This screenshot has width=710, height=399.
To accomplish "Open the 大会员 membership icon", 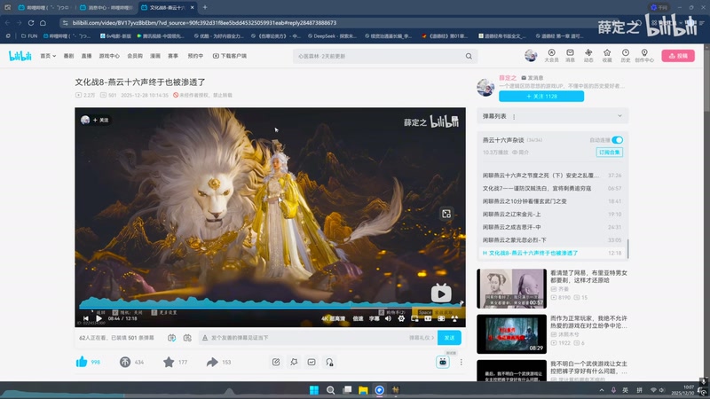I will pyautogui.click(x=551, y=56).
